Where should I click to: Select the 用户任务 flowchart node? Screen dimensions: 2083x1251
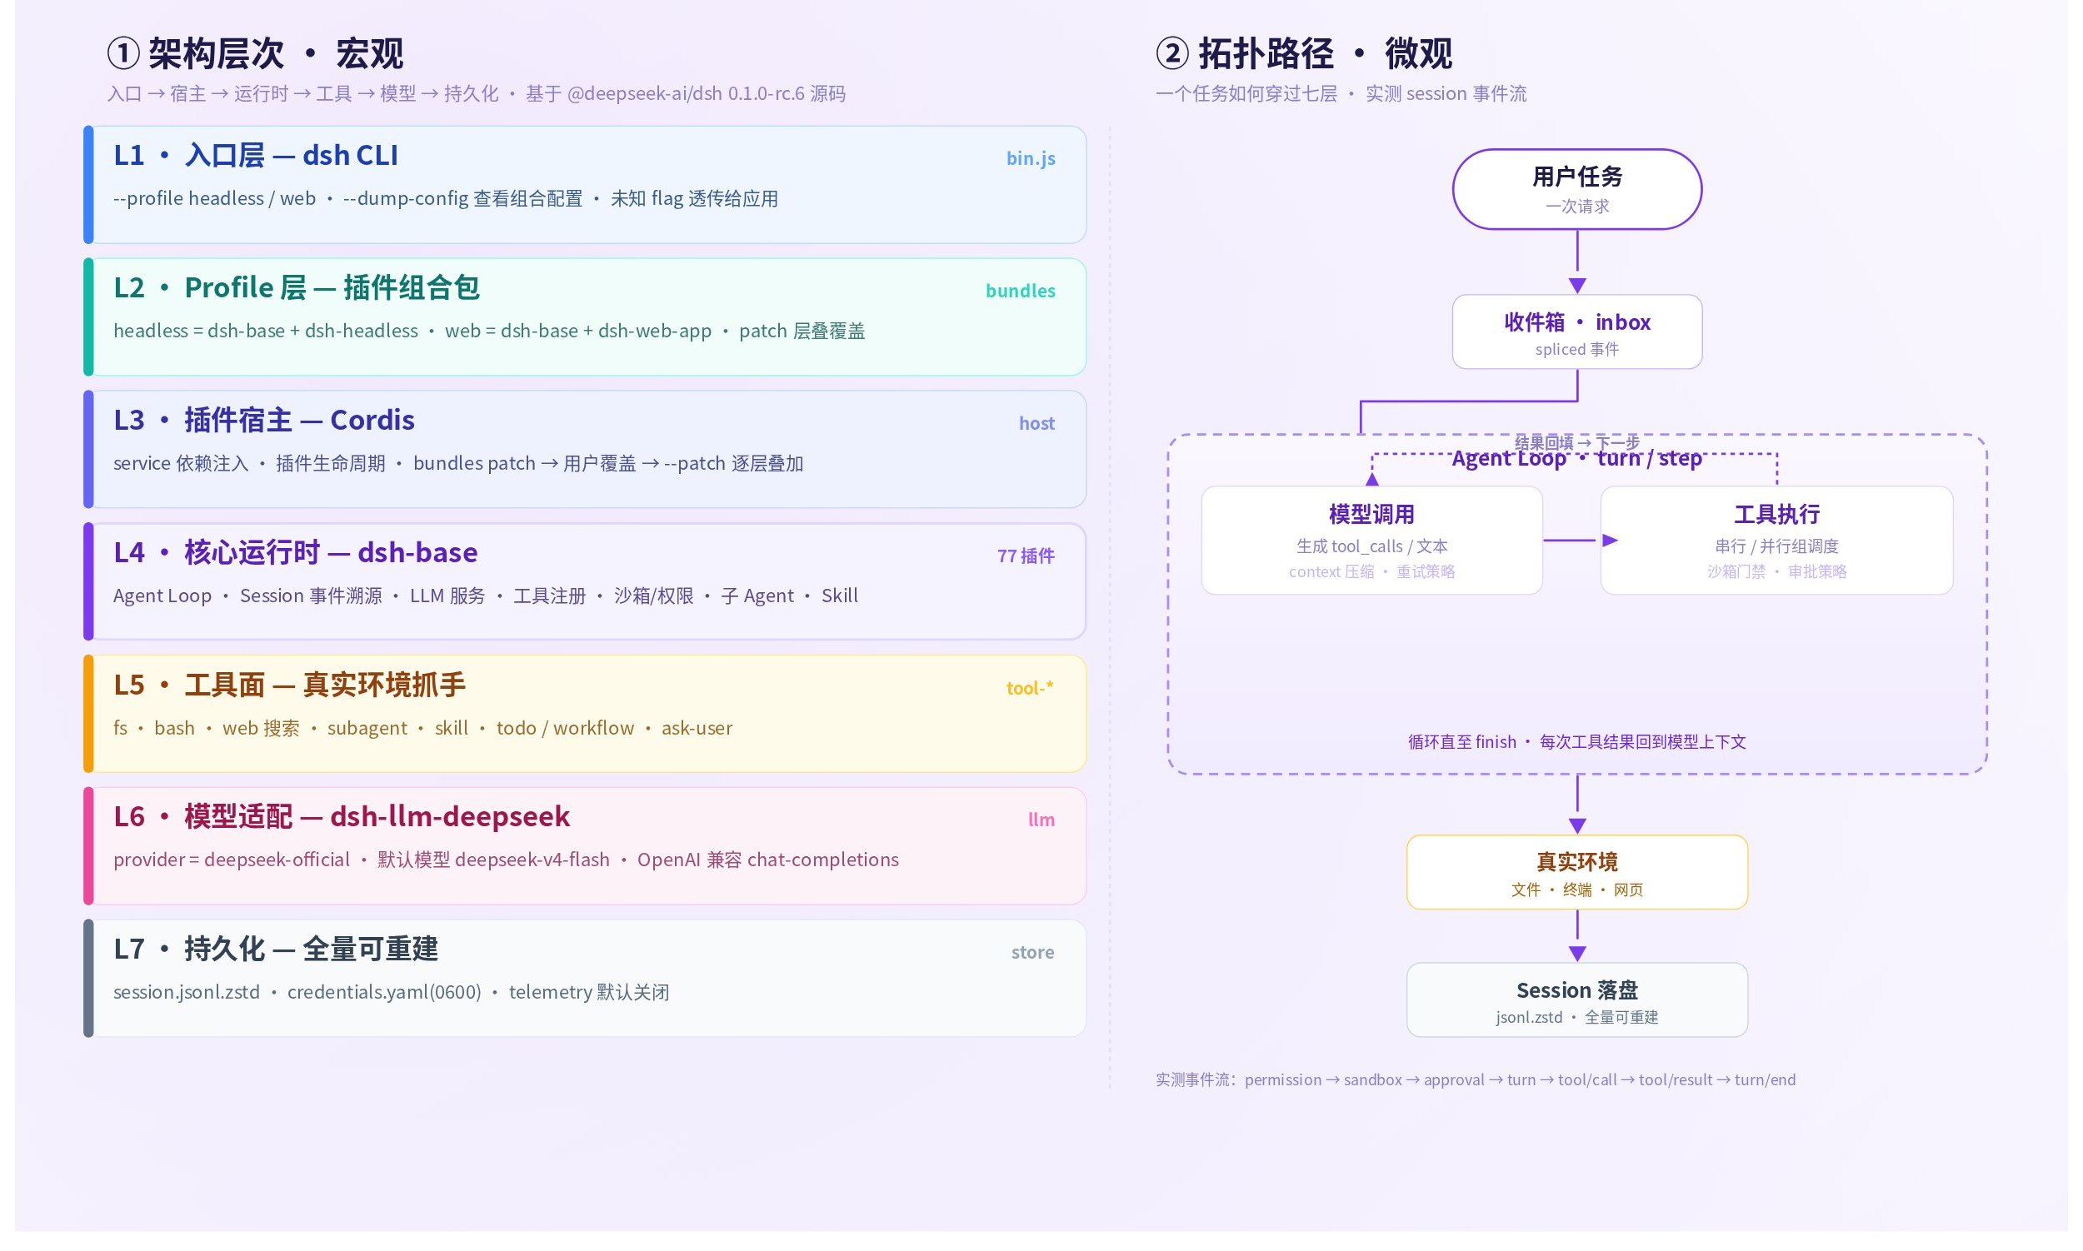pos(1577,189)
